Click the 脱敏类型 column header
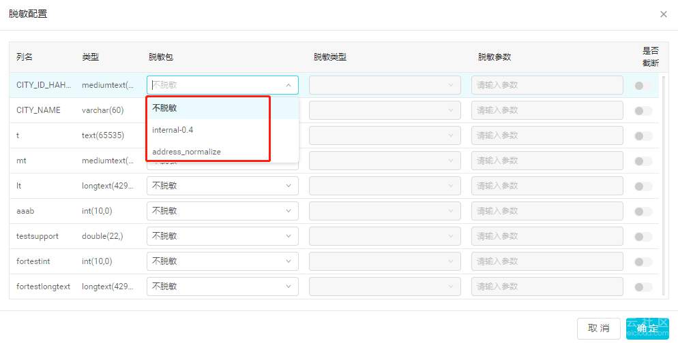 pos(330,57)
